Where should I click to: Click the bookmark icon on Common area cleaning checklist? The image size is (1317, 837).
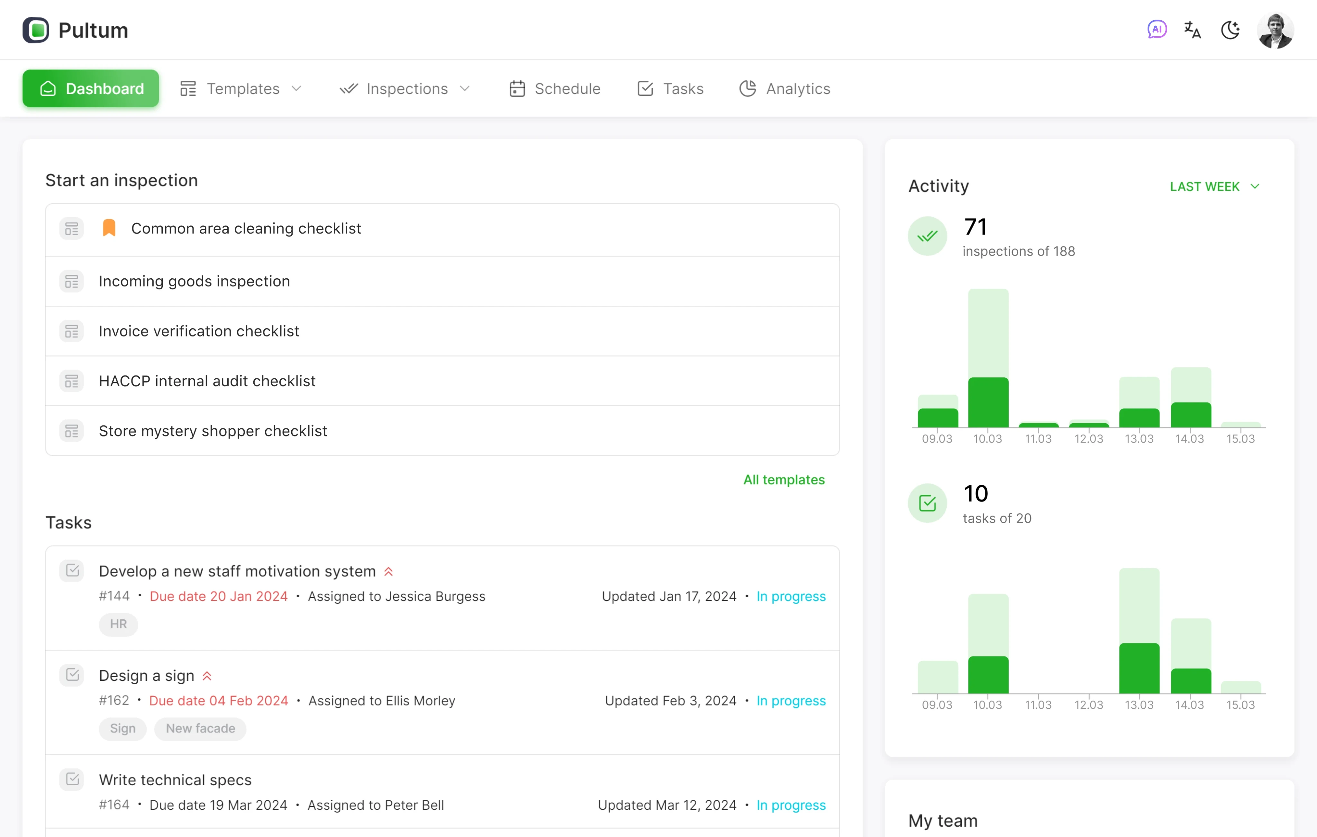coord(109,228)
